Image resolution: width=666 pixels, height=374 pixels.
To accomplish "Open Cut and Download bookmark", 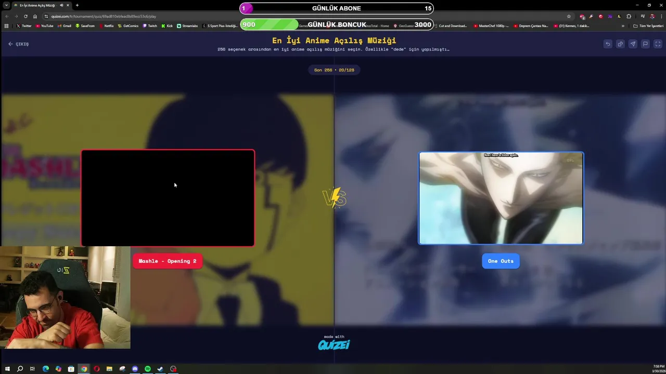I will click(451, 25).
